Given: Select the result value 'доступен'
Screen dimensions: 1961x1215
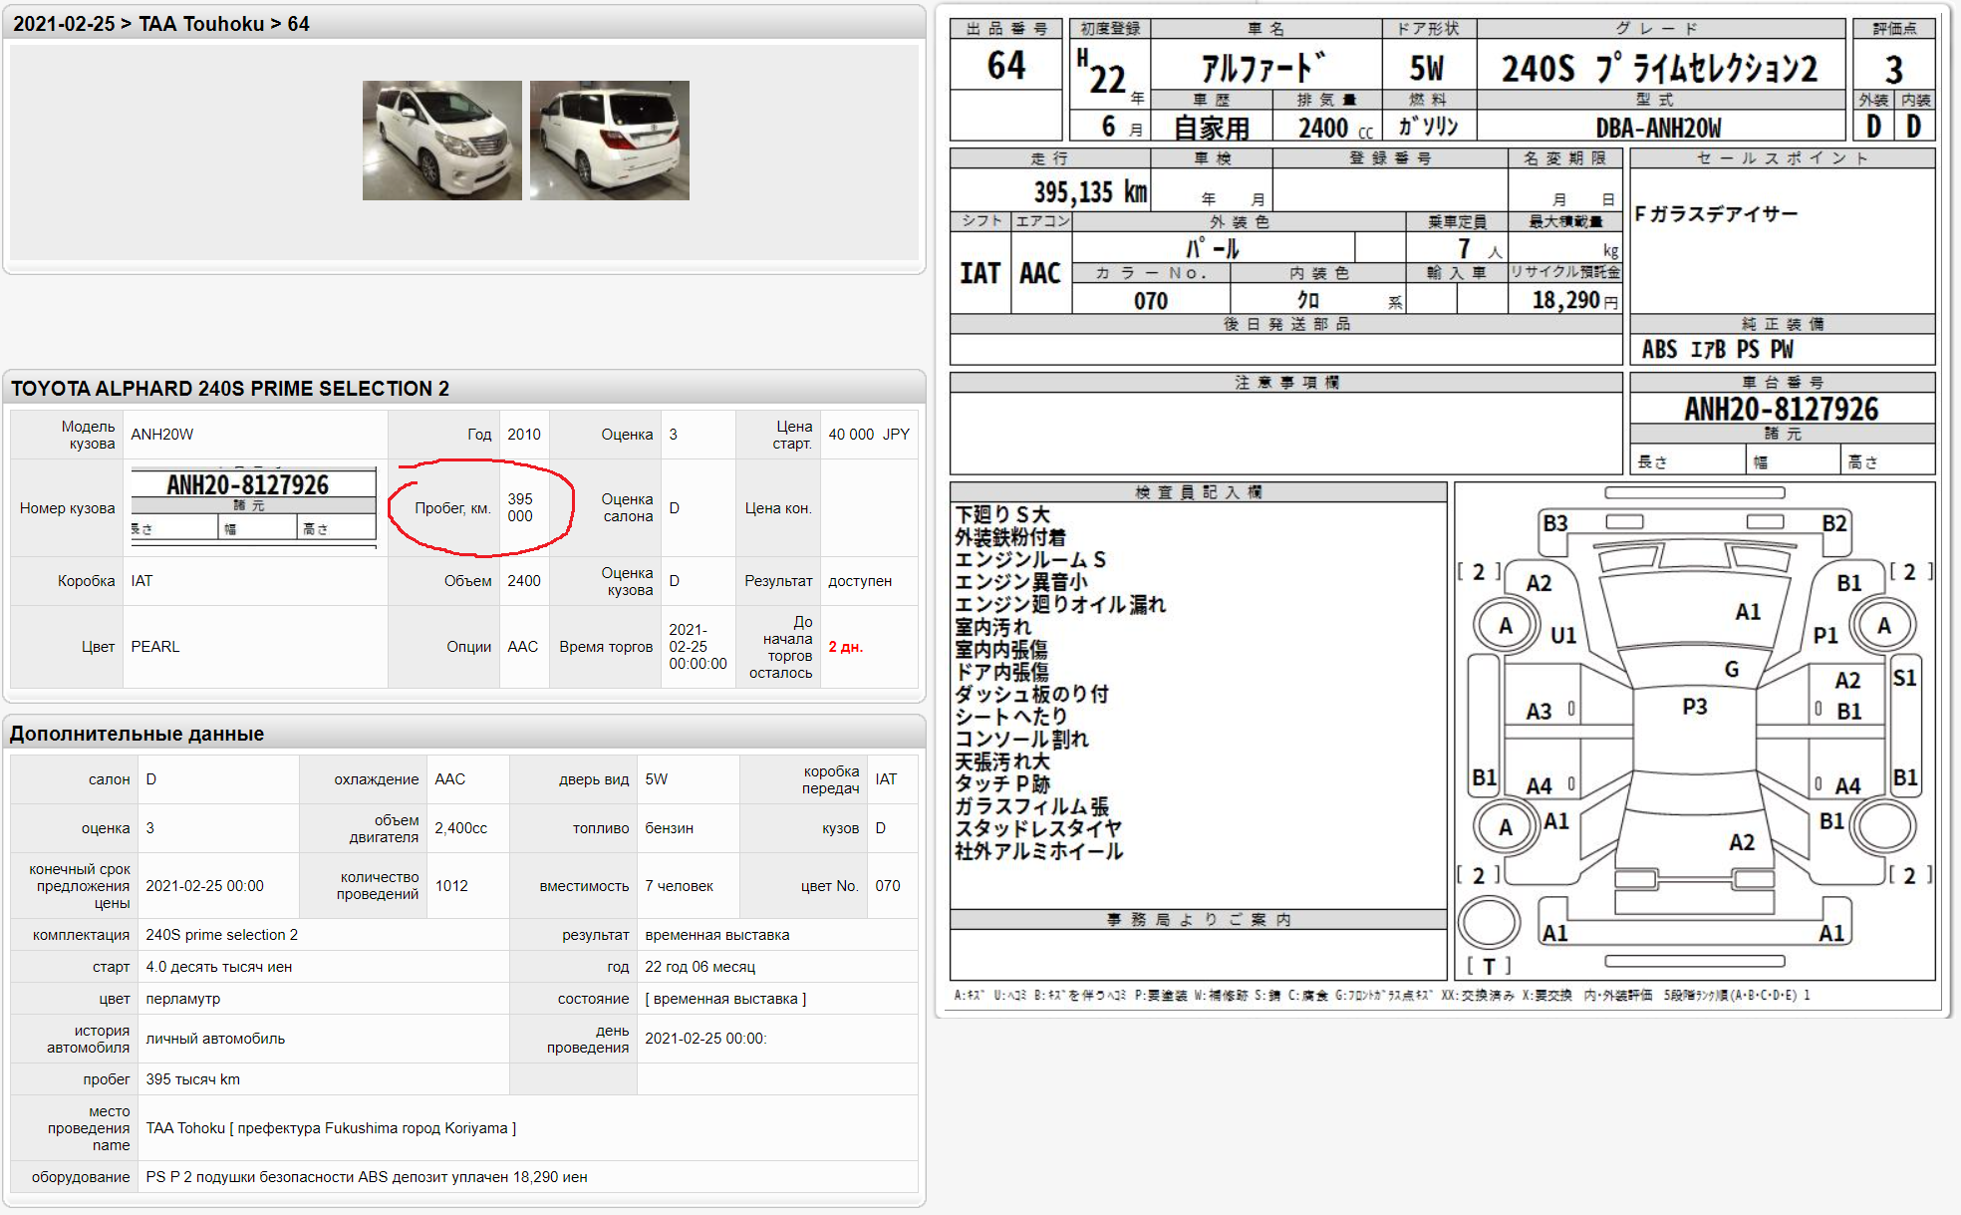Looking at the screenshot, I should point(860,581).
